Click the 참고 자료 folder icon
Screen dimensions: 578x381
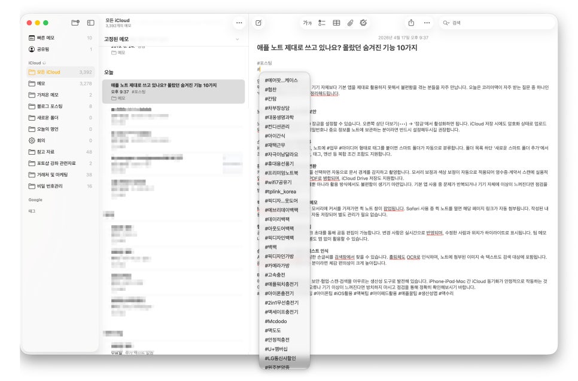[32, 152]
